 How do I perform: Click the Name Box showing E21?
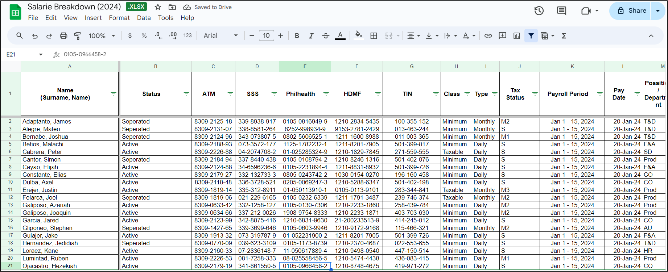24,54
